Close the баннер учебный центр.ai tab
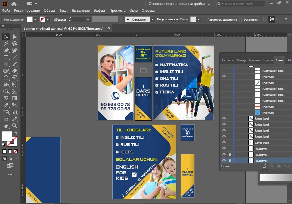Image resolution: width=292 pixels, height=204 pixels. [109, 28]
